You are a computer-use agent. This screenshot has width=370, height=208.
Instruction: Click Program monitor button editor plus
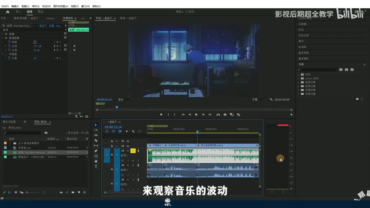click(x=291, y=114)
